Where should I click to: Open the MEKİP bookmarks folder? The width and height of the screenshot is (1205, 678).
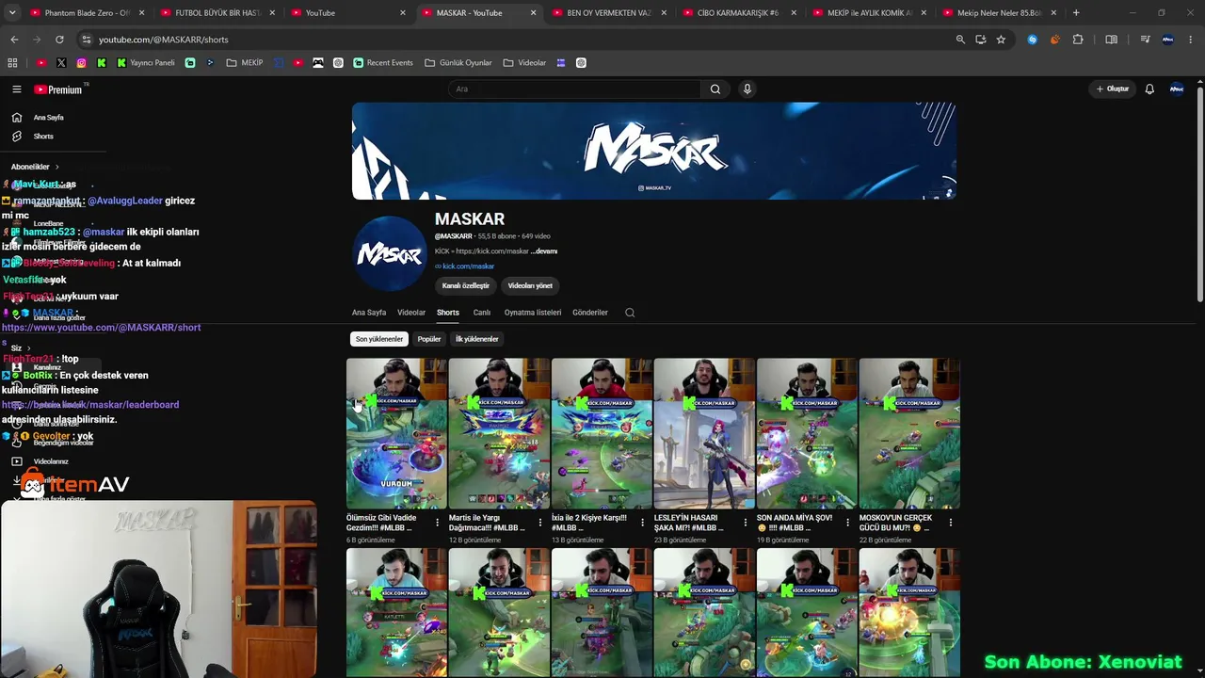coord(245,63)
